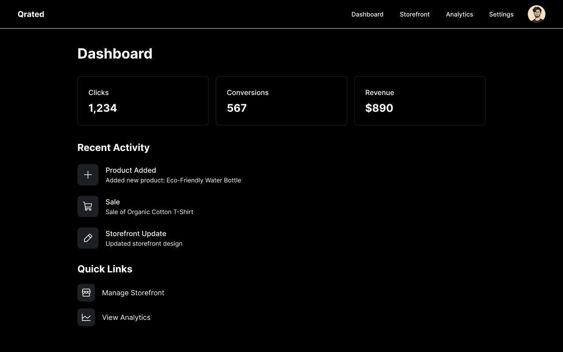Click the line chart icon for analytics
563x352 pixels.
(x=86, y=317)
